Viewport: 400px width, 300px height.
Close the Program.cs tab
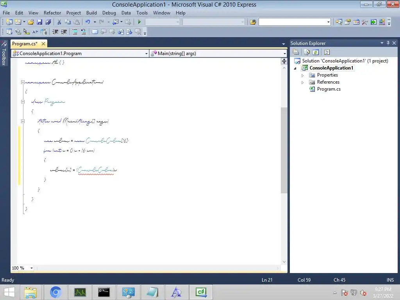43,44
